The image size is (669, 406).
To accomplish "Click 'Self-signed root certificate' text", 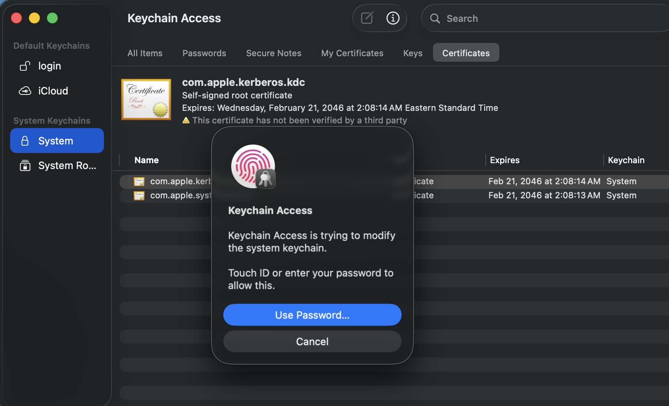I will tap(237, 95).
